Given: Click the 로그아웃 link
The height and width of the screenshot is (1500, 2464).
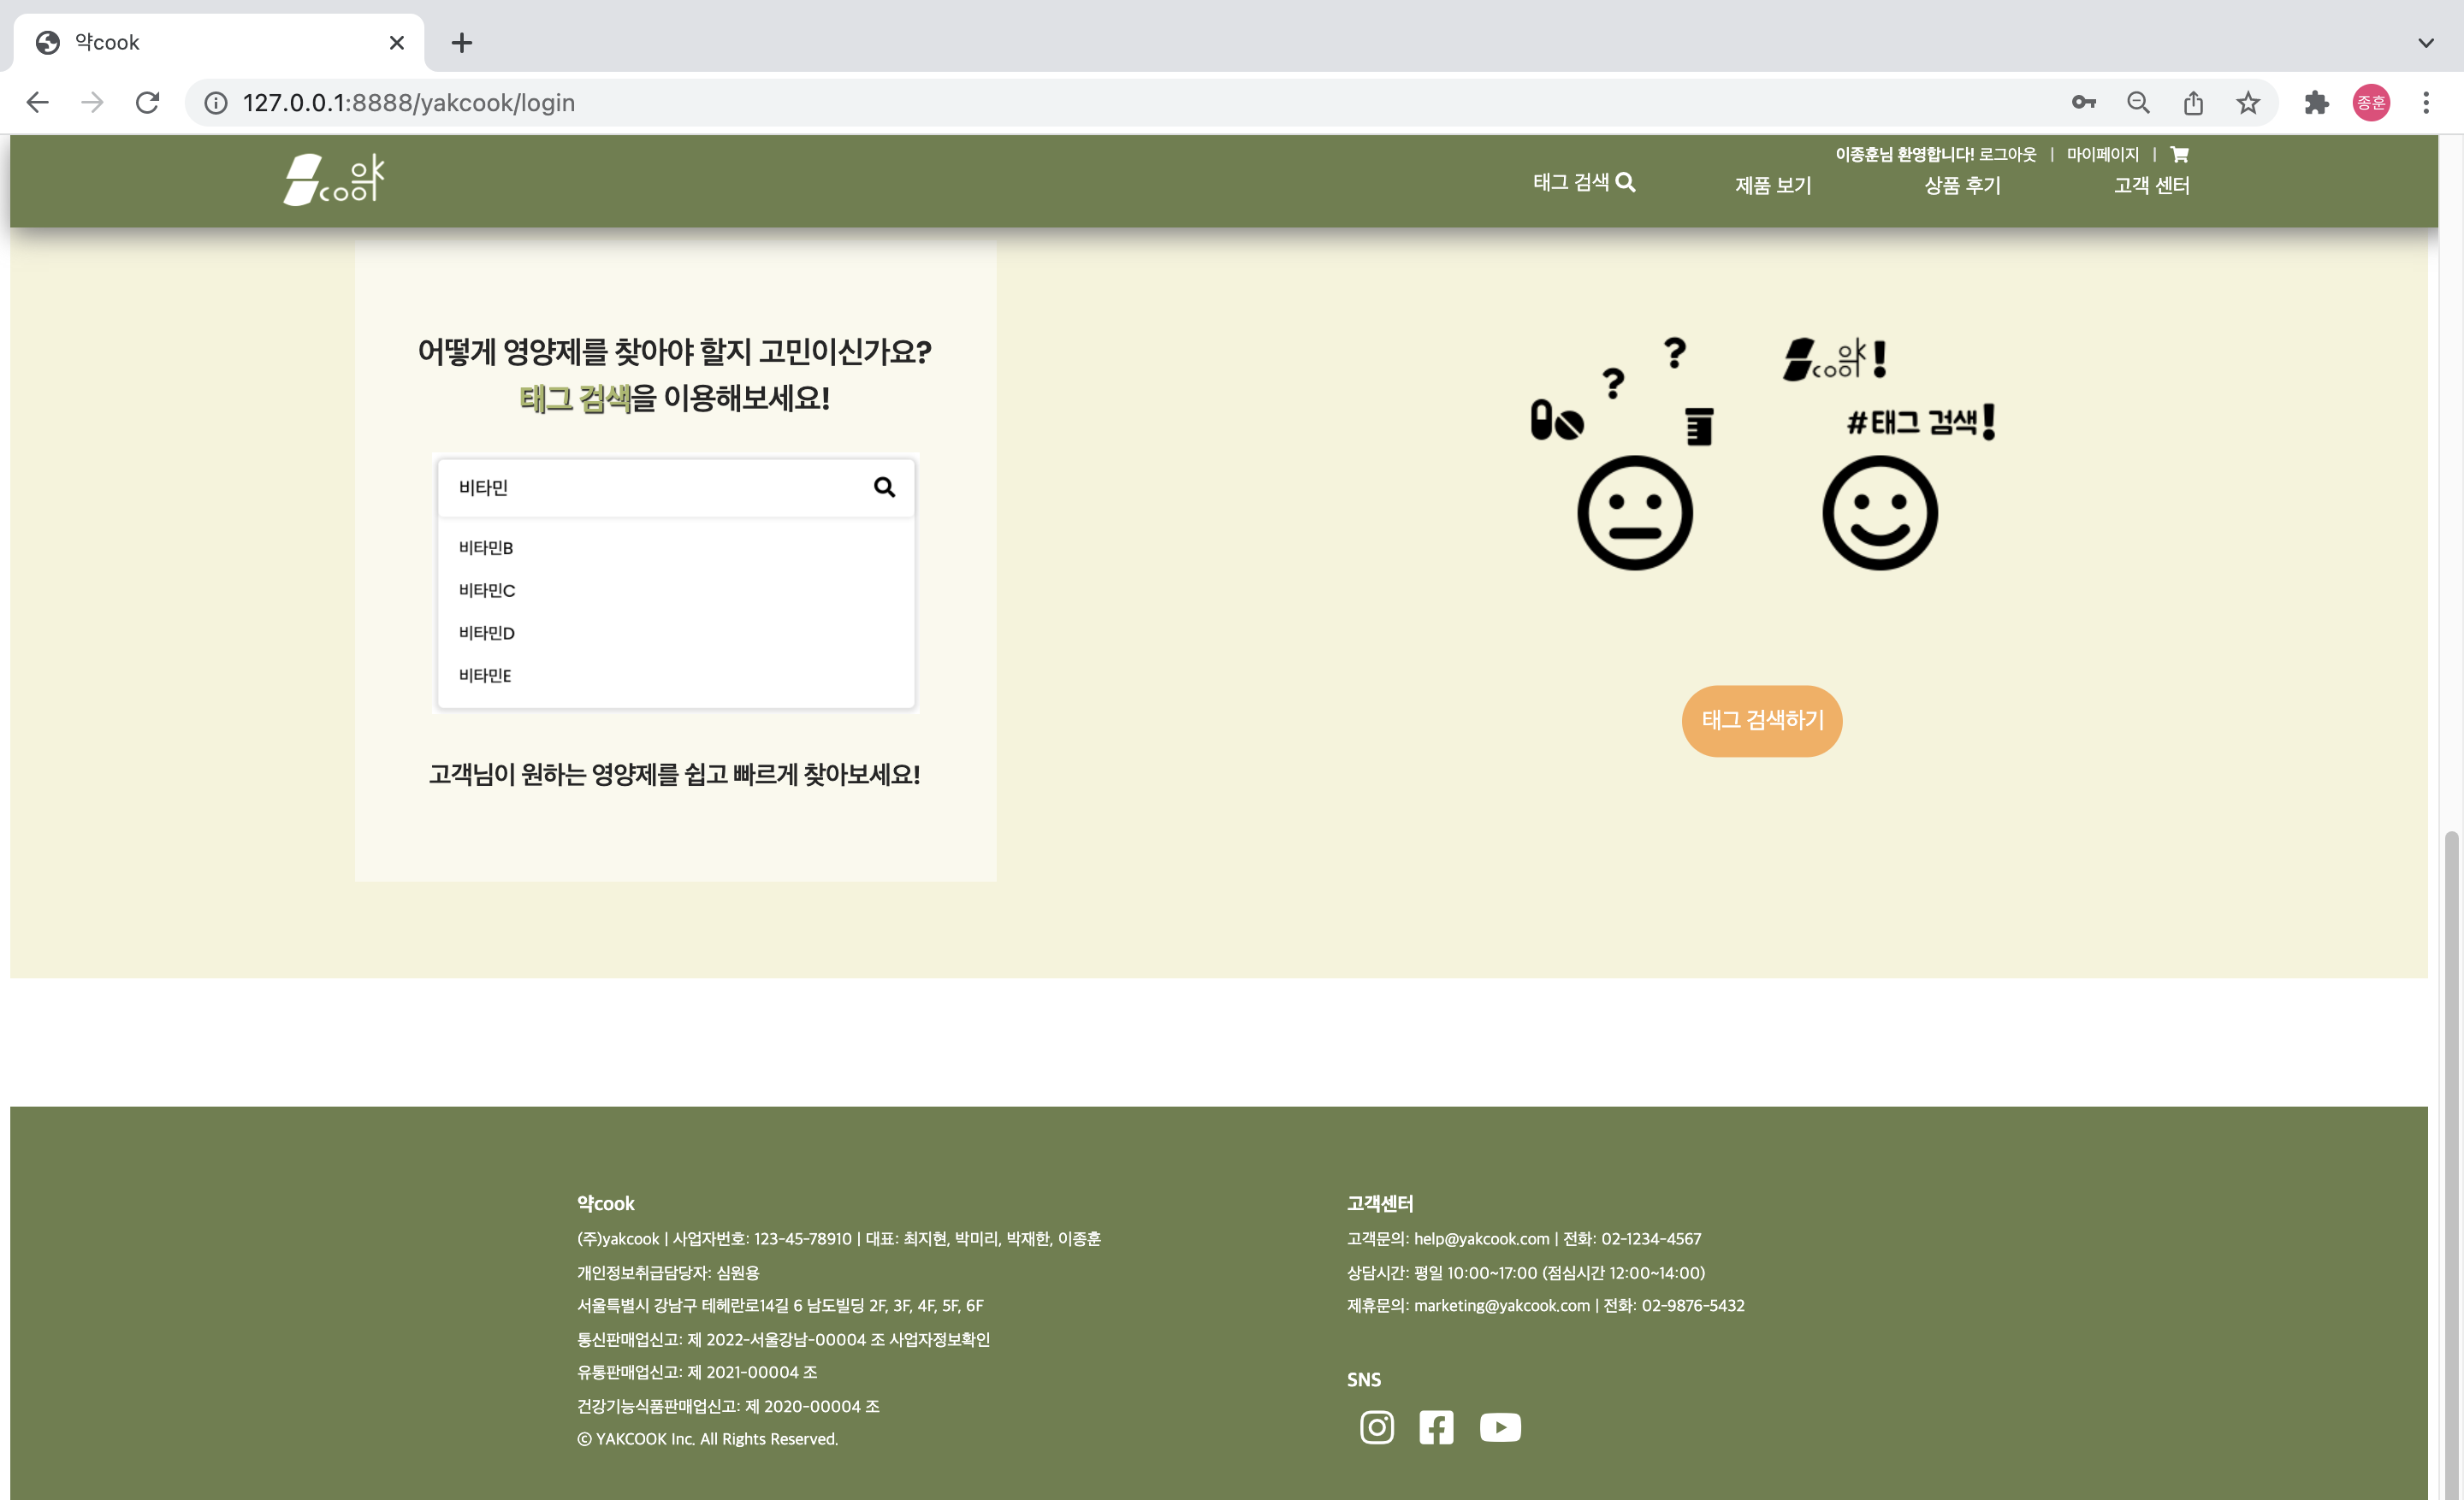Looking at the screenshot, I should click(2007, 154).
